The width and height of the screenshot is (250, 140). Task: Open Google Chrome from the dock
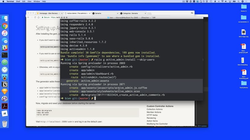click(5, 26)
